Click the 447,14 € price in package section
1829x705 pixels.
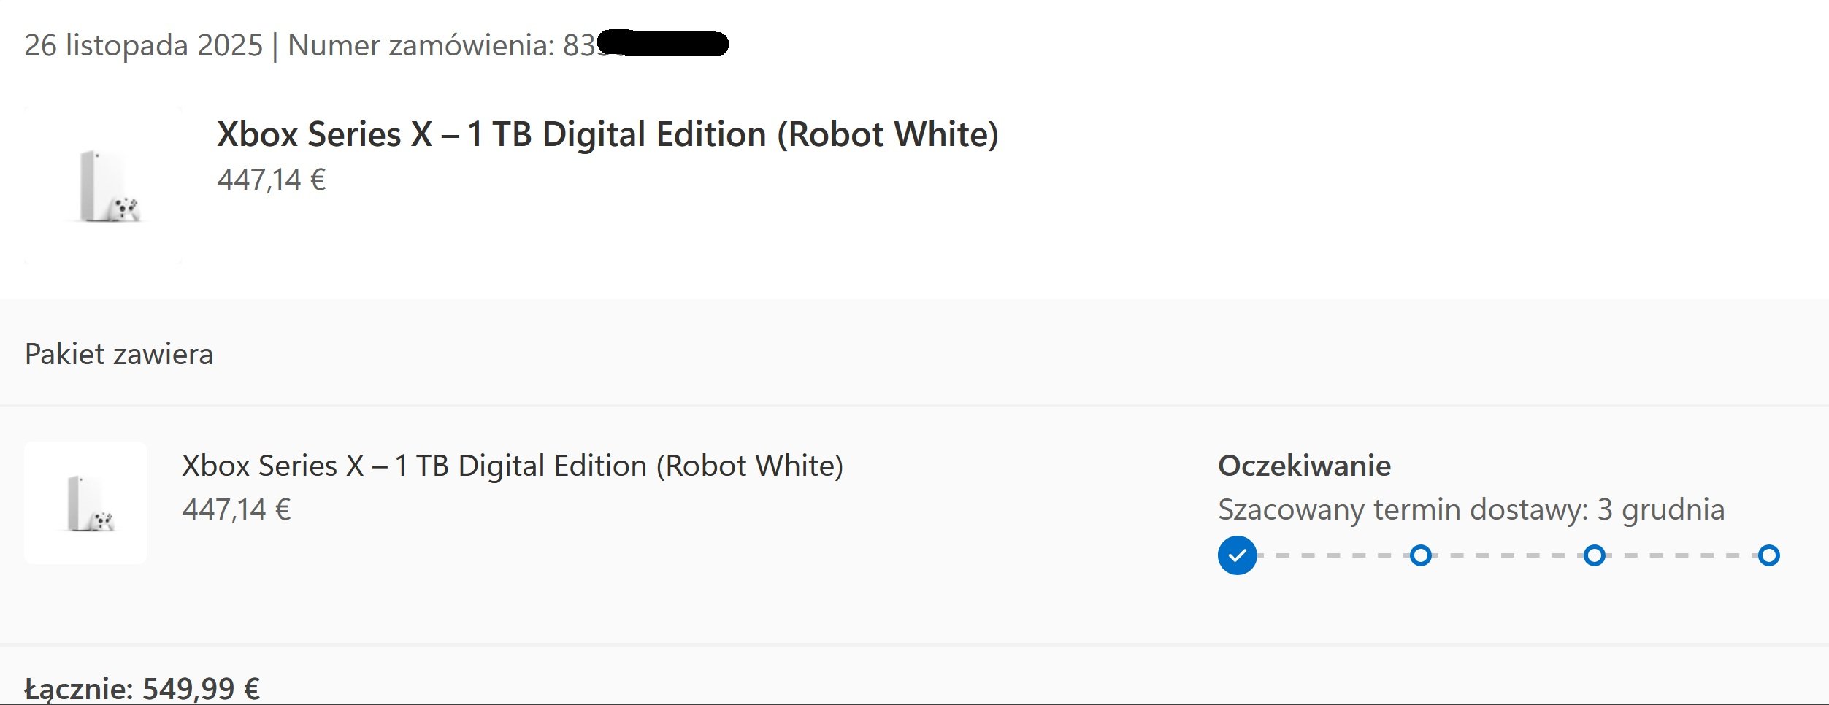tap(236, 509)
